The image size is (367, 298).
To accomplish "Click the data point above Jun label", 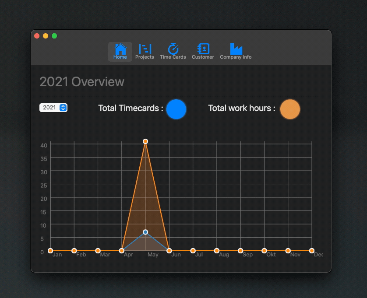I will 169,251.
